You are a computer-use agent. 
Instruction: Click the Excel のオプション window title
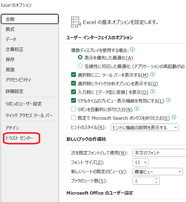[16, 5]
